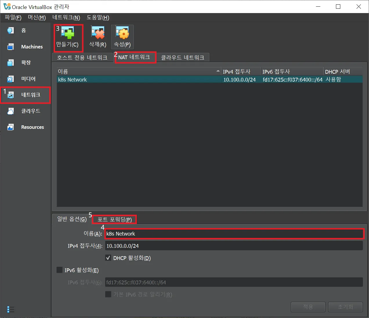The height and width of the screenshot is (318, 369).
Task: Switch to 포트 포워딩(P) tab
Action: [x=114, y=219]
